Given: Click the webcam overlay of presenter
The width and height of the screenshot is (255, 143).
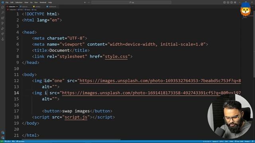Looking at the screenshot, I should click(x=230, y=116).
